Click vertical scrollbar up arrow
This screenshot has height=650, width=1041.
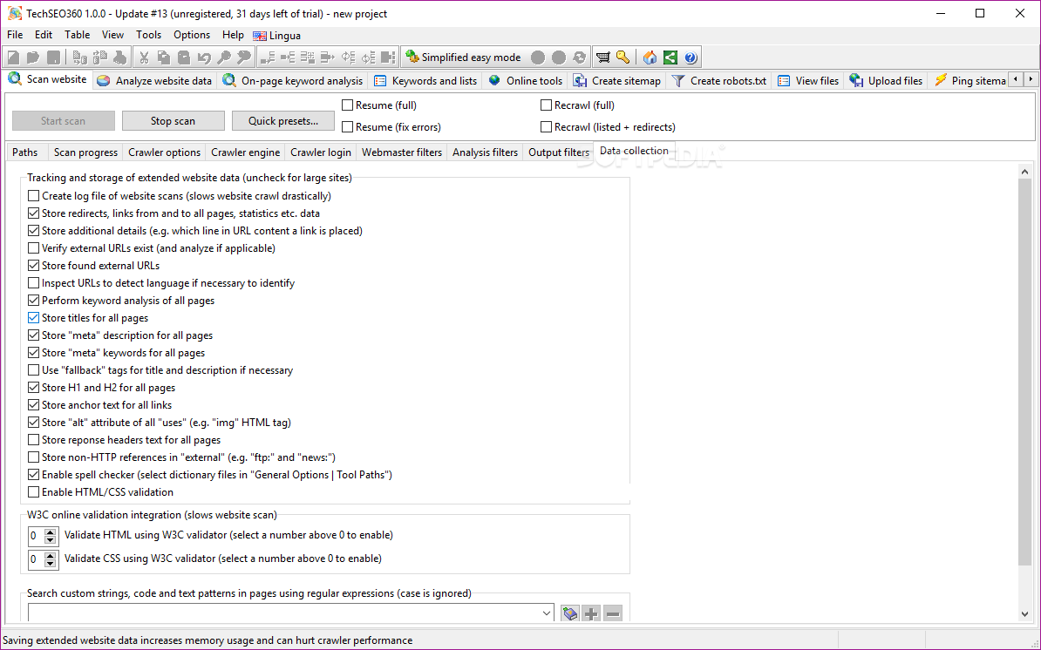[x=1025, y=172]
